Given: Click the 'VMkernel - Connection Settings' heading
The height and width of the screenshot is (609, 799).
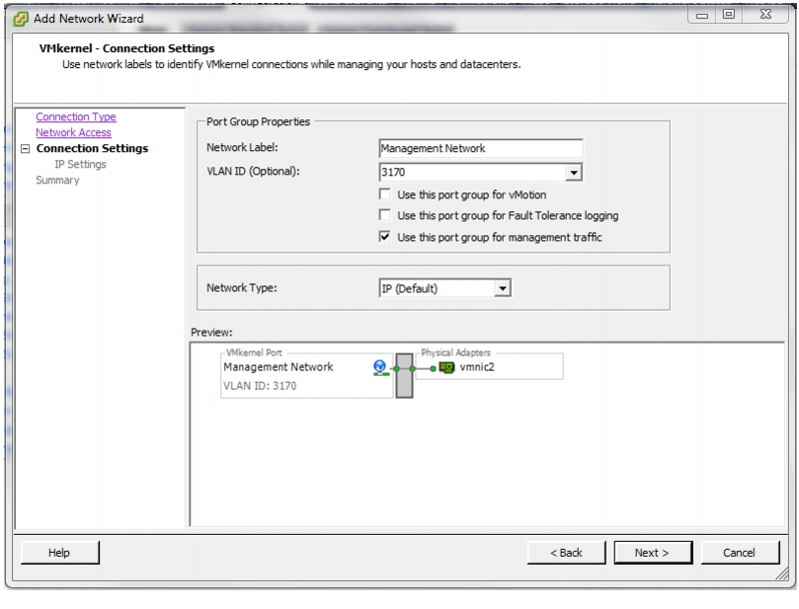Looking at the screenshot, I should point(126,48).
